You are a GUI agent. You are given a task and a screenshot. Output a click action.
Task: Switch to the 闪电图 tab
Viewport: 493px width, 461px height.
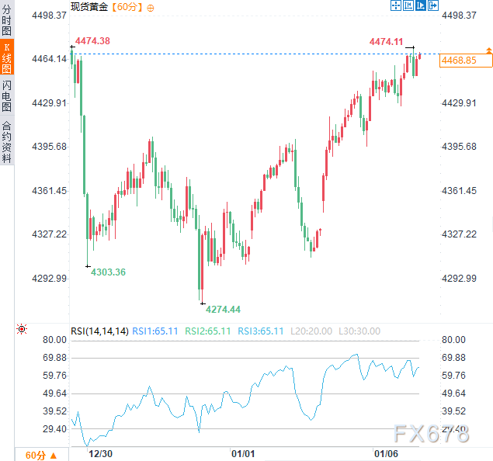coord(7,95)
